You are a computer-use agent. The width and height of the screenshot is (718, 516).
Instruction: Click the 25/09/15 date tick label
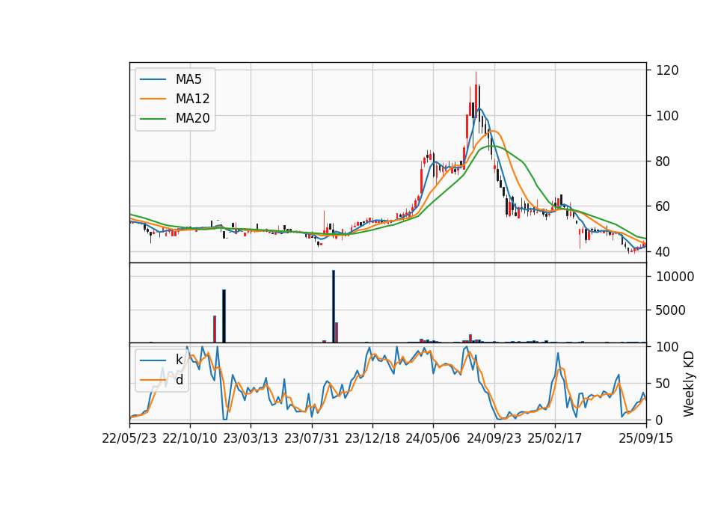pyautogui.click(x=646, y=438)
